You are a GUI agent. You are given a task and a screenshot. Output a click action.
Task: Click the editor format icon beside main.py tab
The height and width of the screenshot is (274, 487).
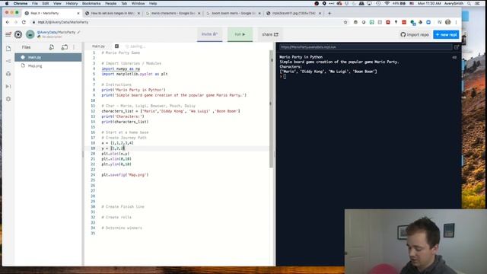click(116, 46)
